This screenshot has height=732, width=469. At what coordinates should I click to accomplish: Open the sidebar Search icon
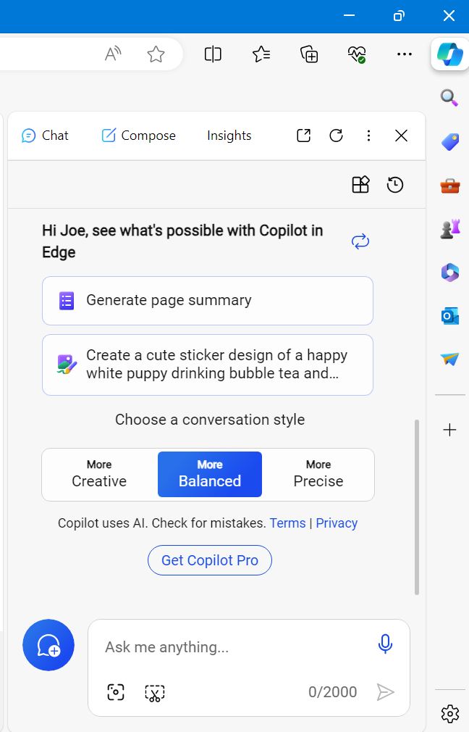click(449, 98)
